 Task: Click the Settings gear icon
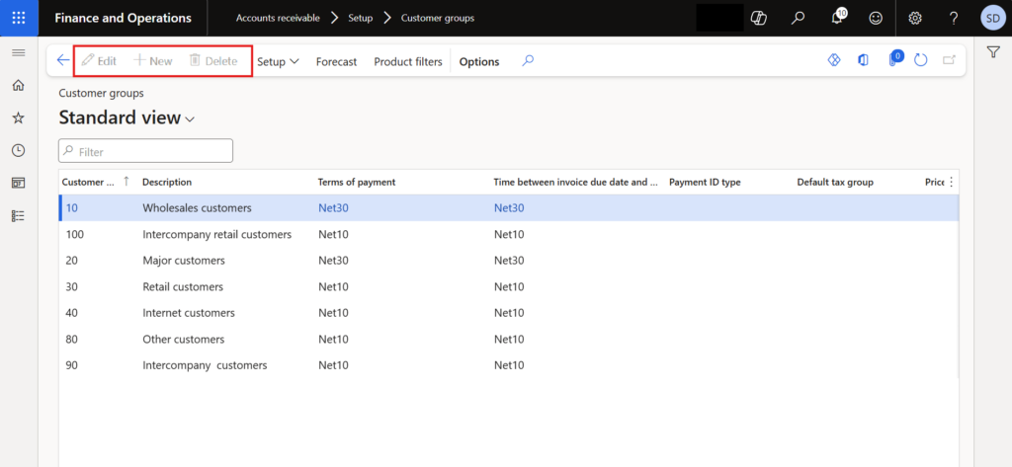[915, 18]
